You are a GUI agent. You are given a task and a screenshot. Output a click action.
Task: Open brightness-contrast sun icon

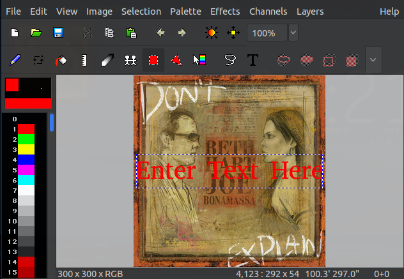[212, 33]
